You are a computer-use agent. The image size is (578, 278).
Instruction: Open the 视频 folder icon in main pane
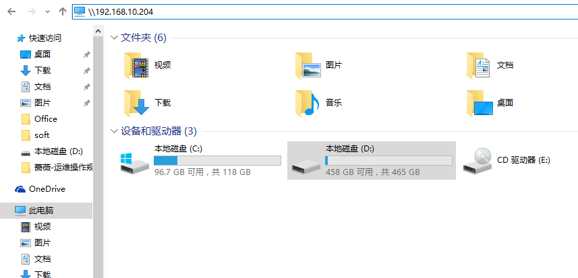click(x=136, y=66)
